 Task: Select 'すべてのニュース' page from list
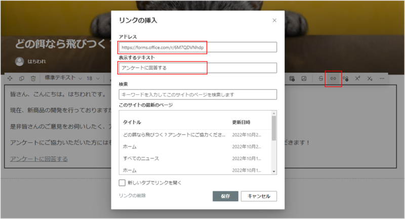pyautogui.click(x=141, y=158)
